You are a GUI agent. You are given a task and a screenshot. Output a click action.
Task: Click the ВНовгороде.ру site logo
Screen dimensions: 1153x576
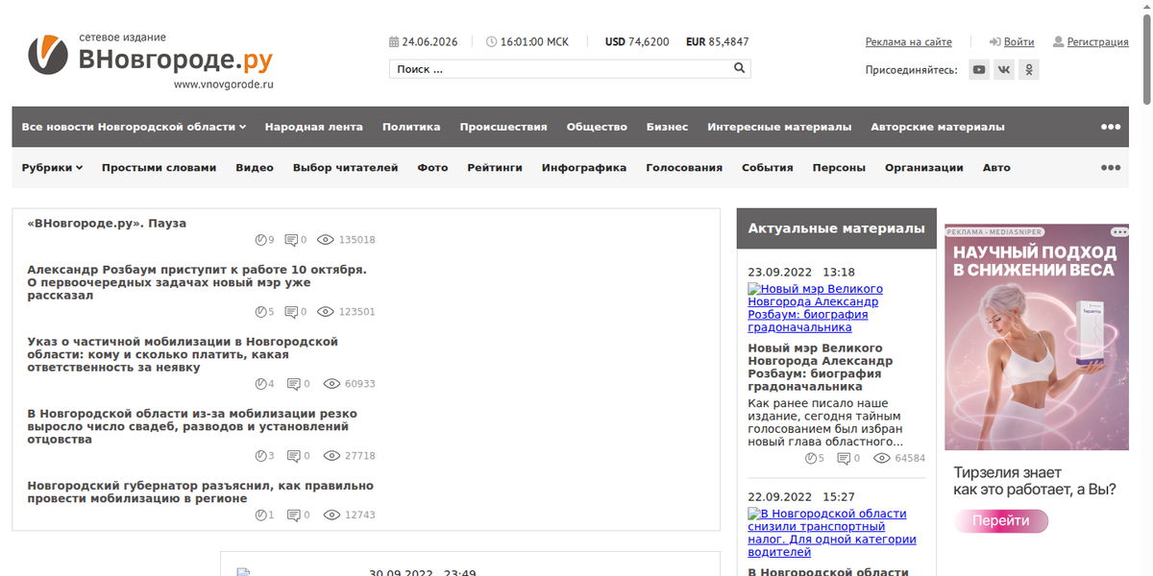(x=150, y=60)
